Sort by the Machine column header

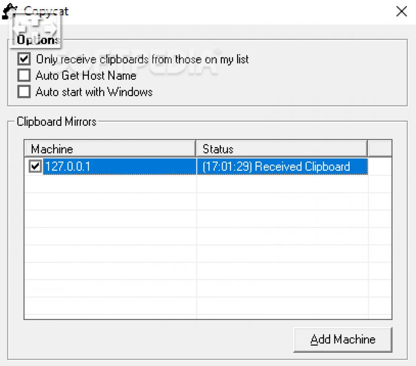pos(110,149)
